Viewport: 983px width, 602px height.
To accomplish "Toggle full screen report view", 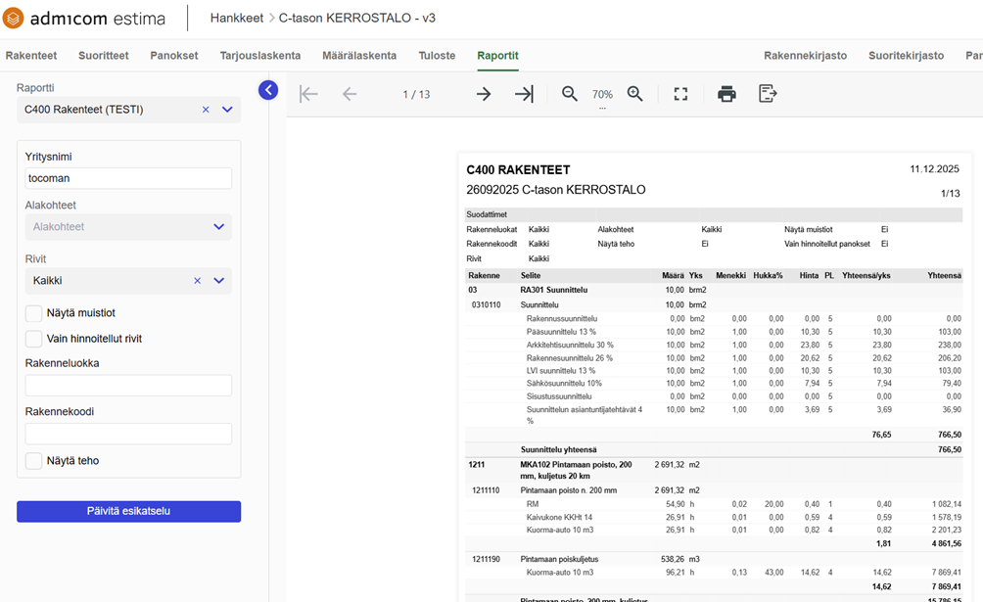I will pyautogui.click(x=680, y=94).
